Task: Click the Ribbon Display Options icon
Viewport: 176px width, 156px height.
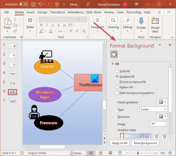Action: coord(136,4)
